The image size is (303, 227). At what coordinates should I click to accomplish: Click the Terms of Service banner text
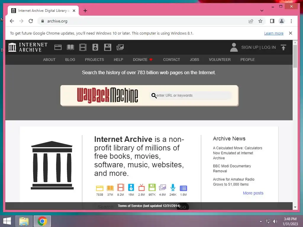(149, 206)
